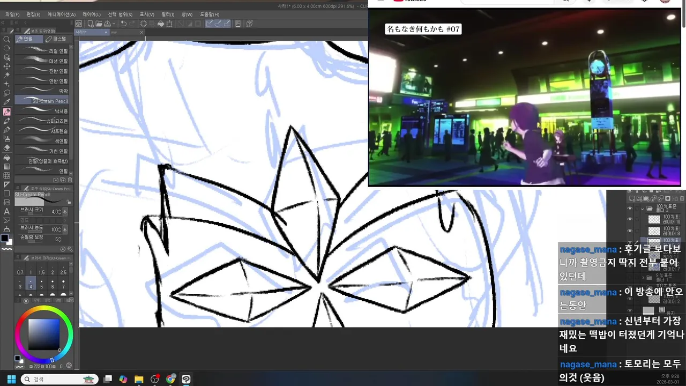The width and height of the screenshot is (686, 386).
Task: Expand folder 1 (폴더 1) chevron
Action: coord(643,278)
